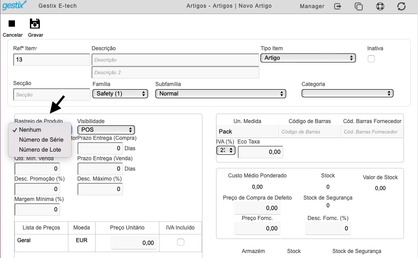418x258 pixels.
Task: Click the Cód. Barras Fornecedor input field
Action: (372, 132)
